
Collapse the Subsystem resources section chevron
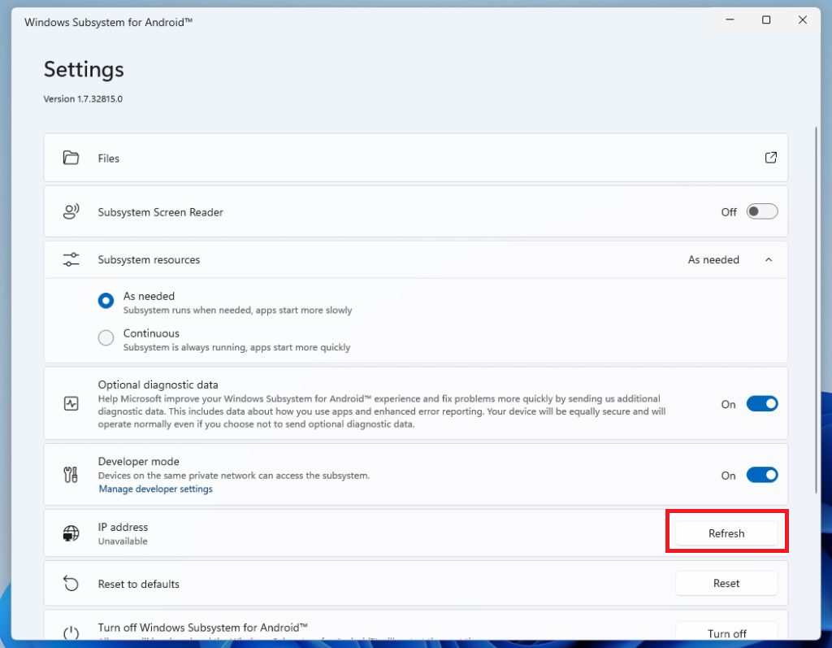click(769, 260)
